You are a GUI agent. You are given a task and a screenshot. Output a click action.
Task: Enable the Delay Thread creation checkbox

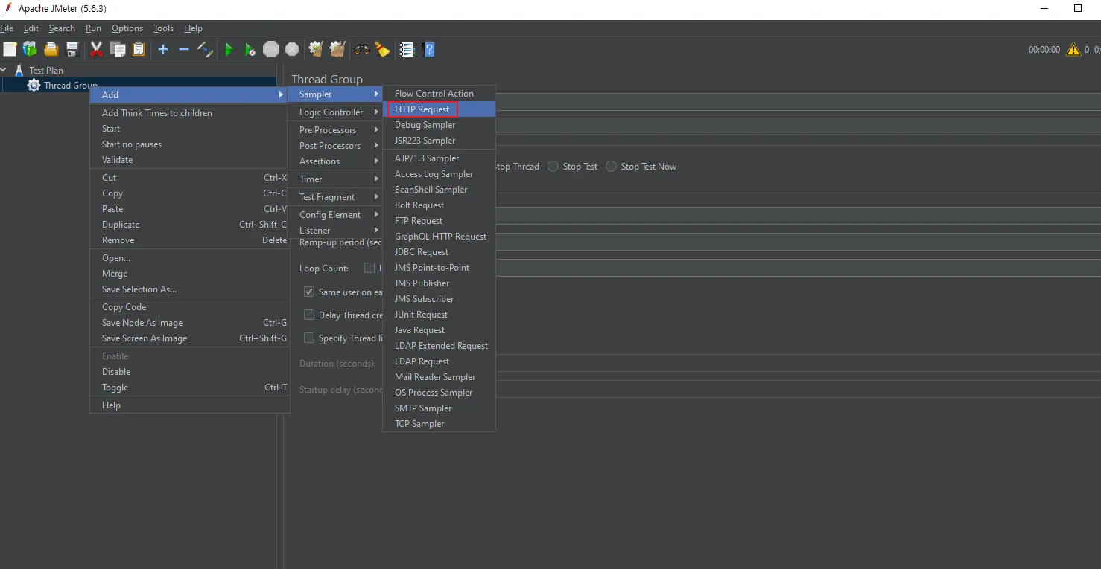pos(309,315)
